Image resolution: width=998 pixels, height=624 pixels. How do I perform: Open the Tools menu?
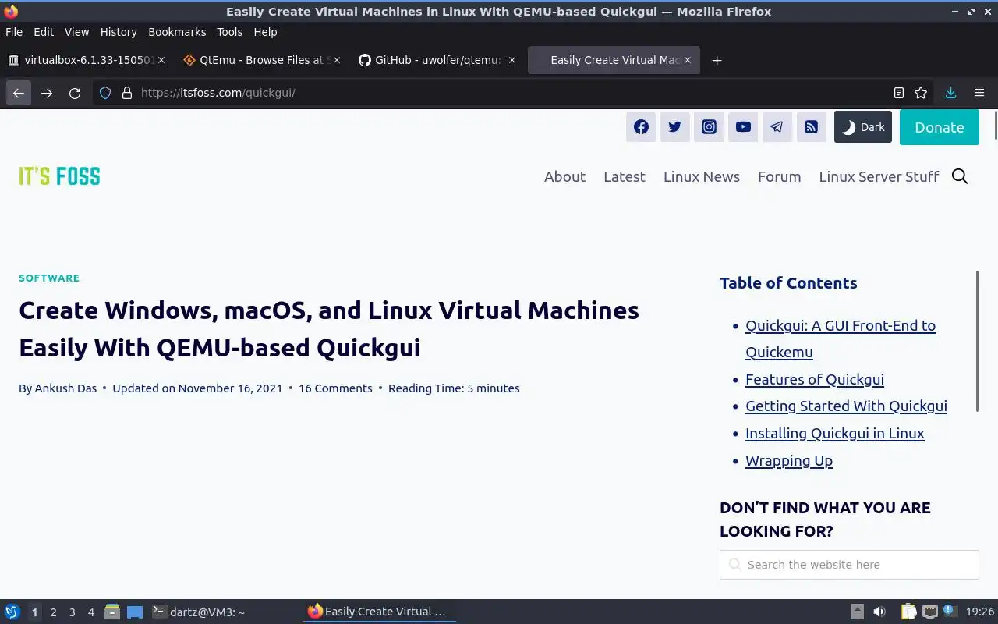point(229,32)
